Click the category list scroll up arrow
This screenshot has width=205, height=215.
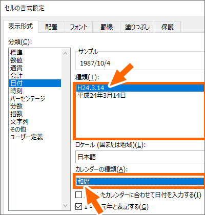tap(65, 53)
